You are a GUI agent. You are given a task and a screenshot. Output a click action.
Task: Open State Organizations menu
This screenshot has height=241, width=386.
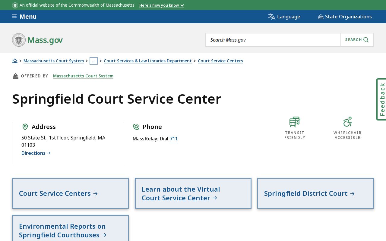pyautogui.click(x=345, y=17)
